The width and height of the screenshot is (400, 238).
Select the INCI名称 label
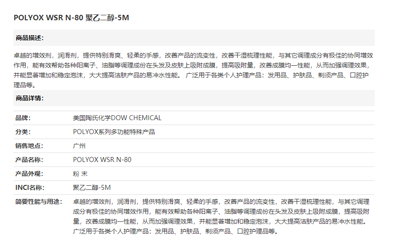(30, 188)
